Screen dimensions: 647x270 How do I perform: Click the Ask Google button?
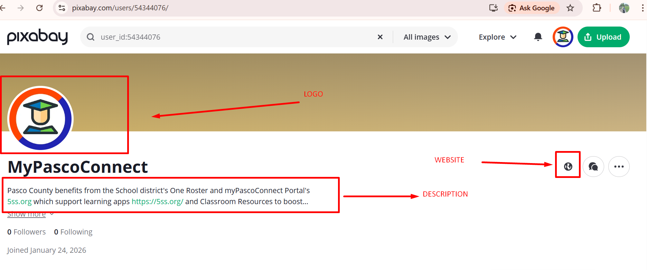(532, 8)
